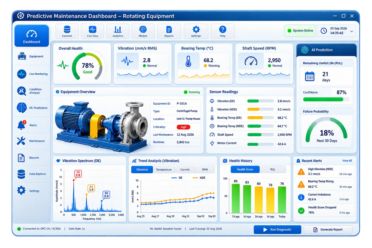Go to Equipment in the sidebar
372x248 pixels.
click(x=32, y=56)
